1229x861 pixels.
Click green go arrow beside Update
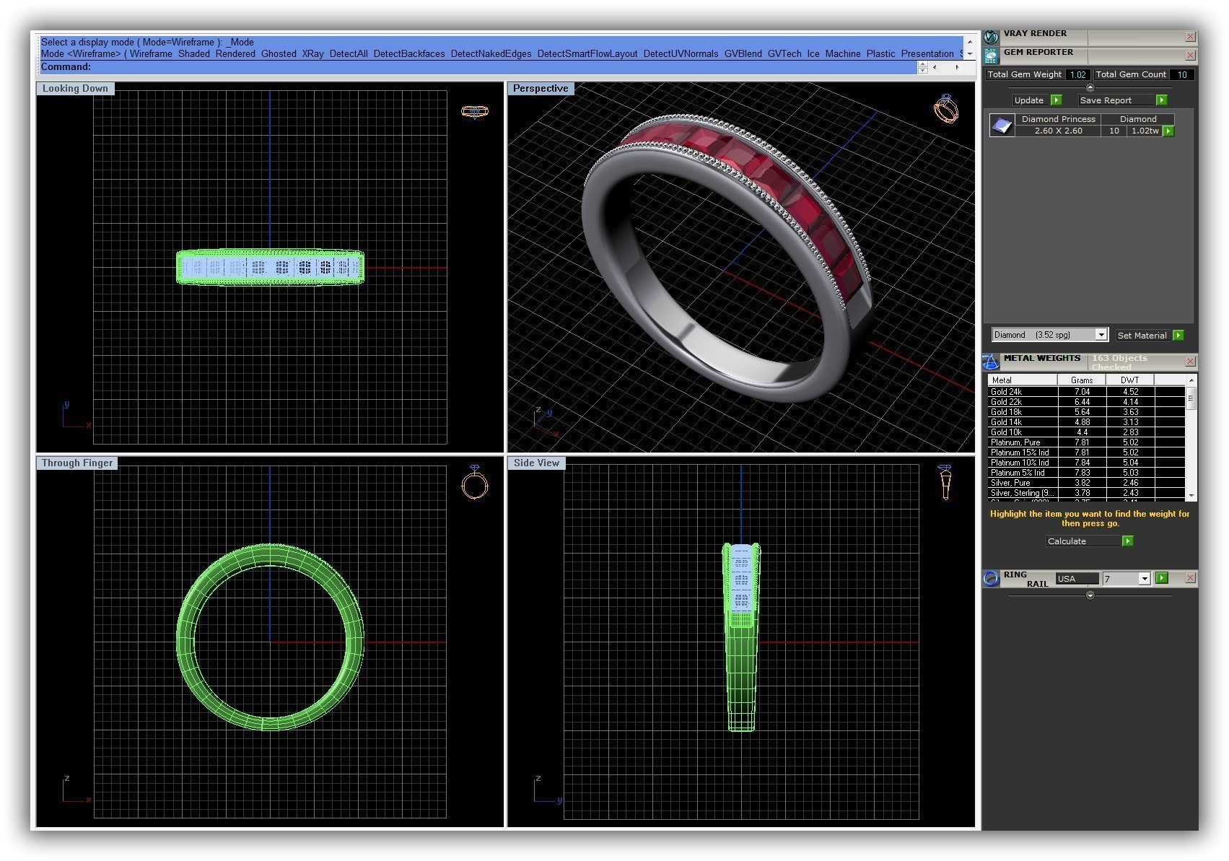(1057, 100)
